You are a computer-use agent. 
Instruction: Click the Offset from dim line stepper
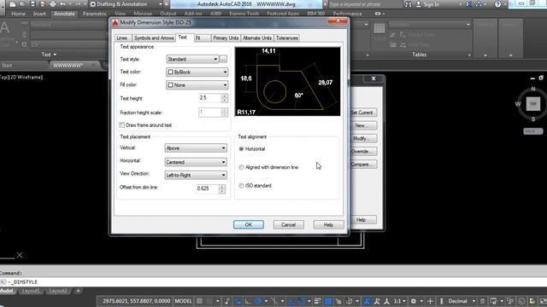point(222,188)
